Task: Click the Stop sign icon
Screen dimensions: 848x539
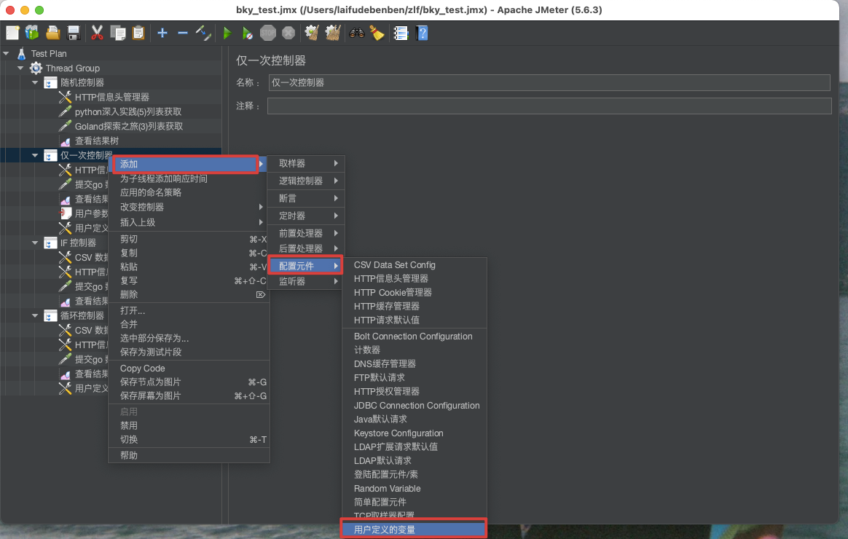Action: point(267,33)
